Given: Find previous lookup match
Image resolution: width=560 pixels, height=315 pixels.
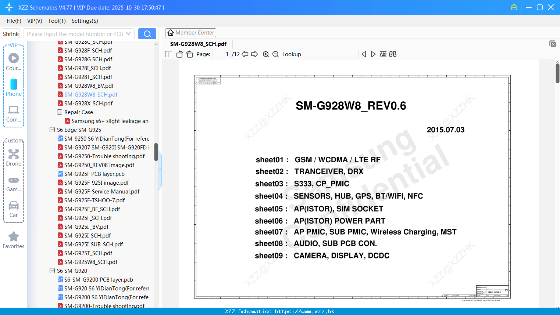Looking at the screenshot, I should pos(364,54).
